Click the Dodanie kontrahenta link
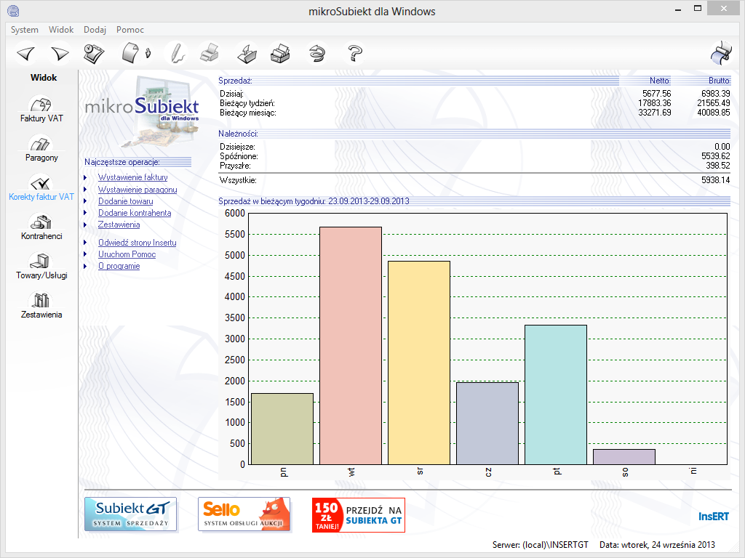Viewport: 745px width, 558px height. (x=135, y=213)
